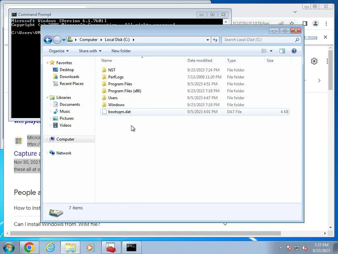The height and width of the screenshot is (254, 338).
Task: Click Local Disk (C:) breadcrumb segment
Action: point(117,40)
